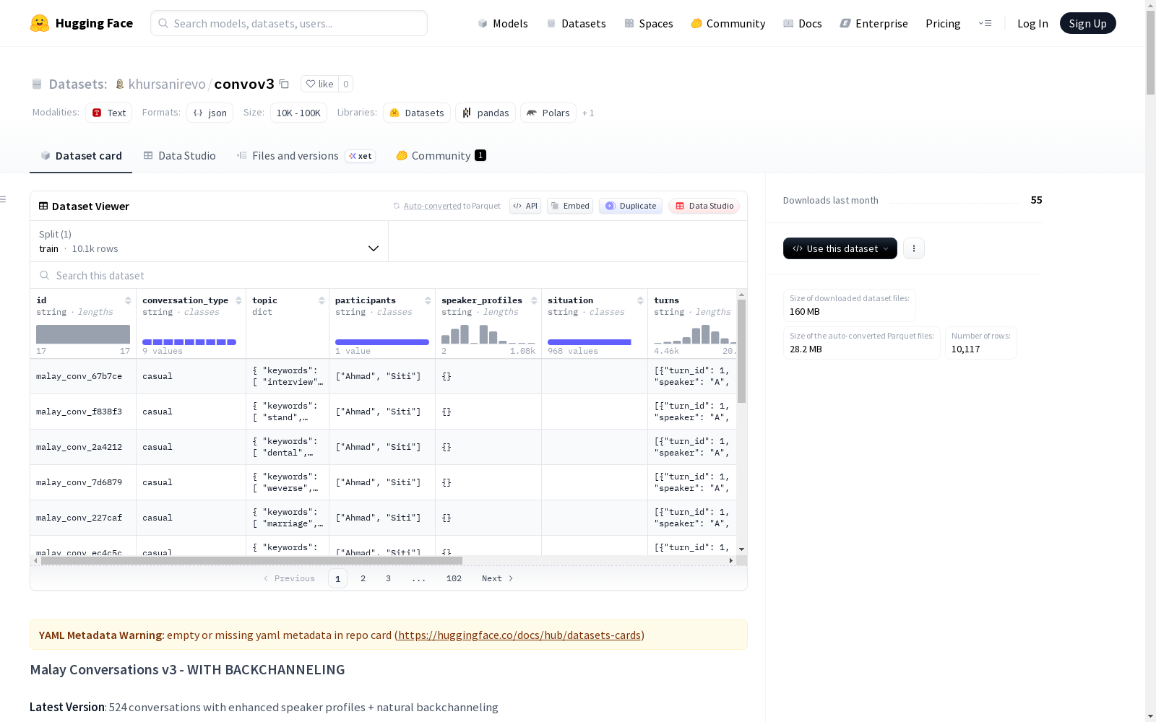Open the Models page
Screen dimensions: 1156x722
[503, 23]
